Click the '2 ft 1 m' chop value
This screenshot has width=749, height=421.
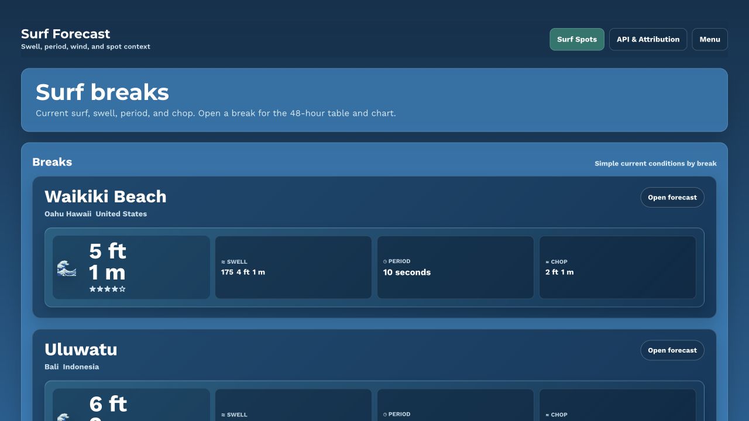pos(559,272)
